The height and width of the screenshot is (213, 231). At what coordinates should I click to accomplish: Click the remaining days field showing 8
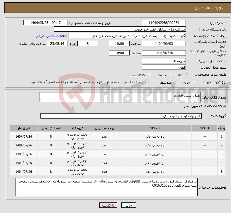pyautogui.click(x=88, y=44)
